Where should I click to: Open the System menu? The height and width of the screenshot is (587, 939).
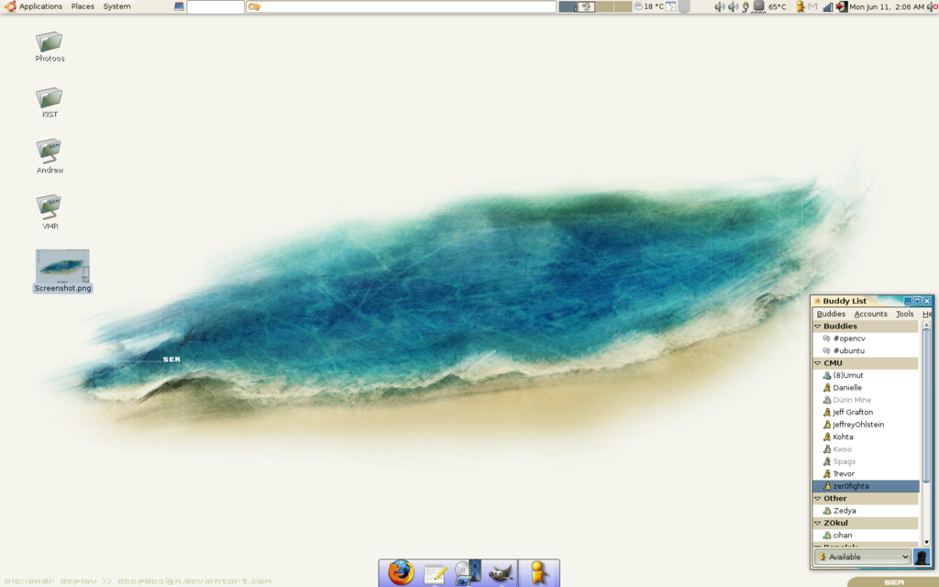[116, 6]
